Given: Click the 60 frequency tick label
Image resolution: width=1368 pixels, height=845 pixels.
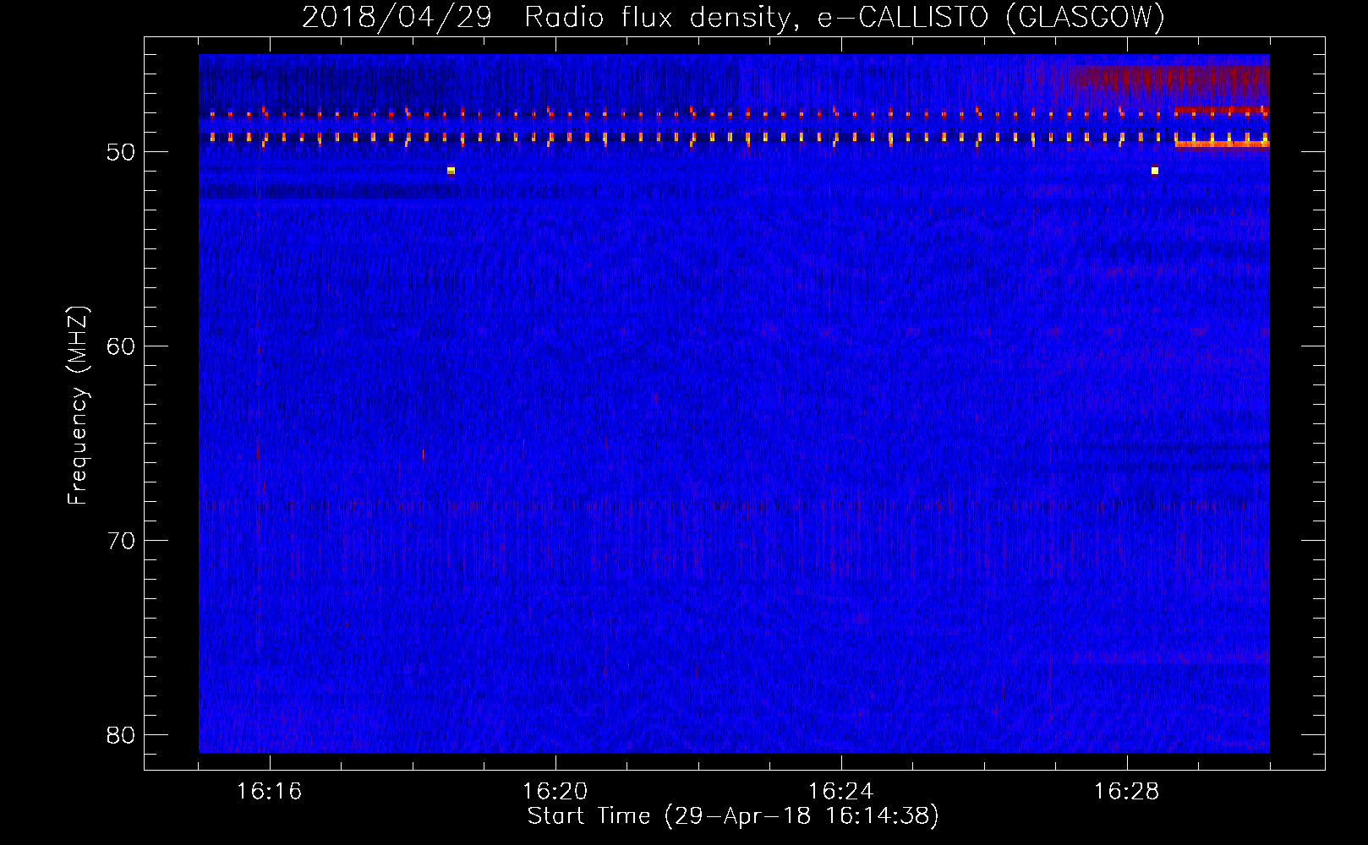Looking at the screenshot, I should click(x=121, y=346).
